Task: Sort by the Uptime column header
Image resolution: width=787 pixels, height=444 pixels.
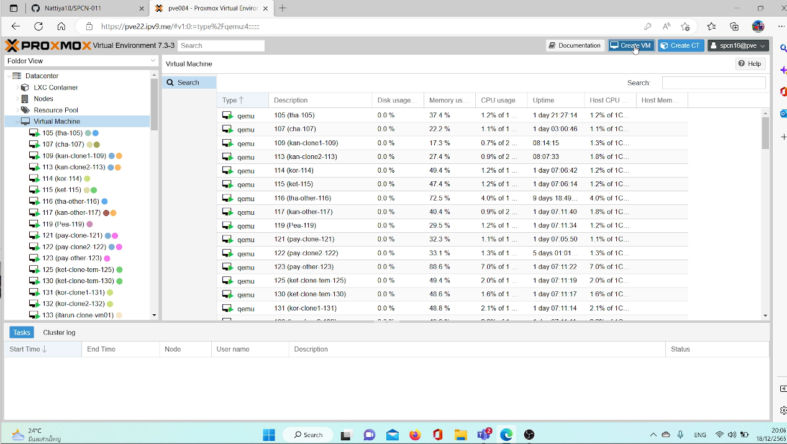Action: tap(556, 100)
